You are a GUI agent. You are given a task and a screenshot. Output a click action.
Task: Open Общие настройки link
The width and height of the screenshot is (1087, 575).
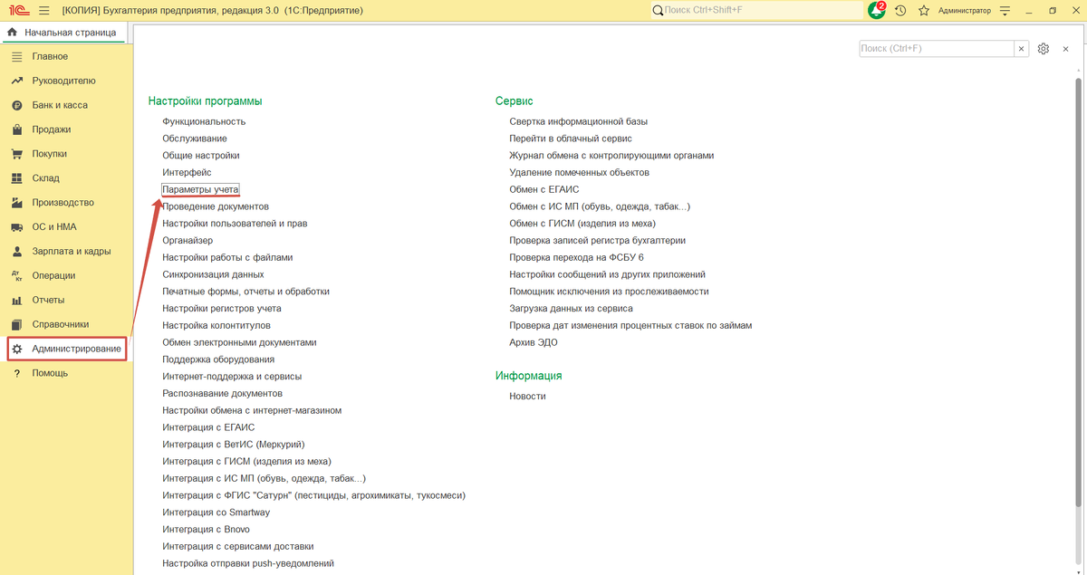(x=201, y=156)
